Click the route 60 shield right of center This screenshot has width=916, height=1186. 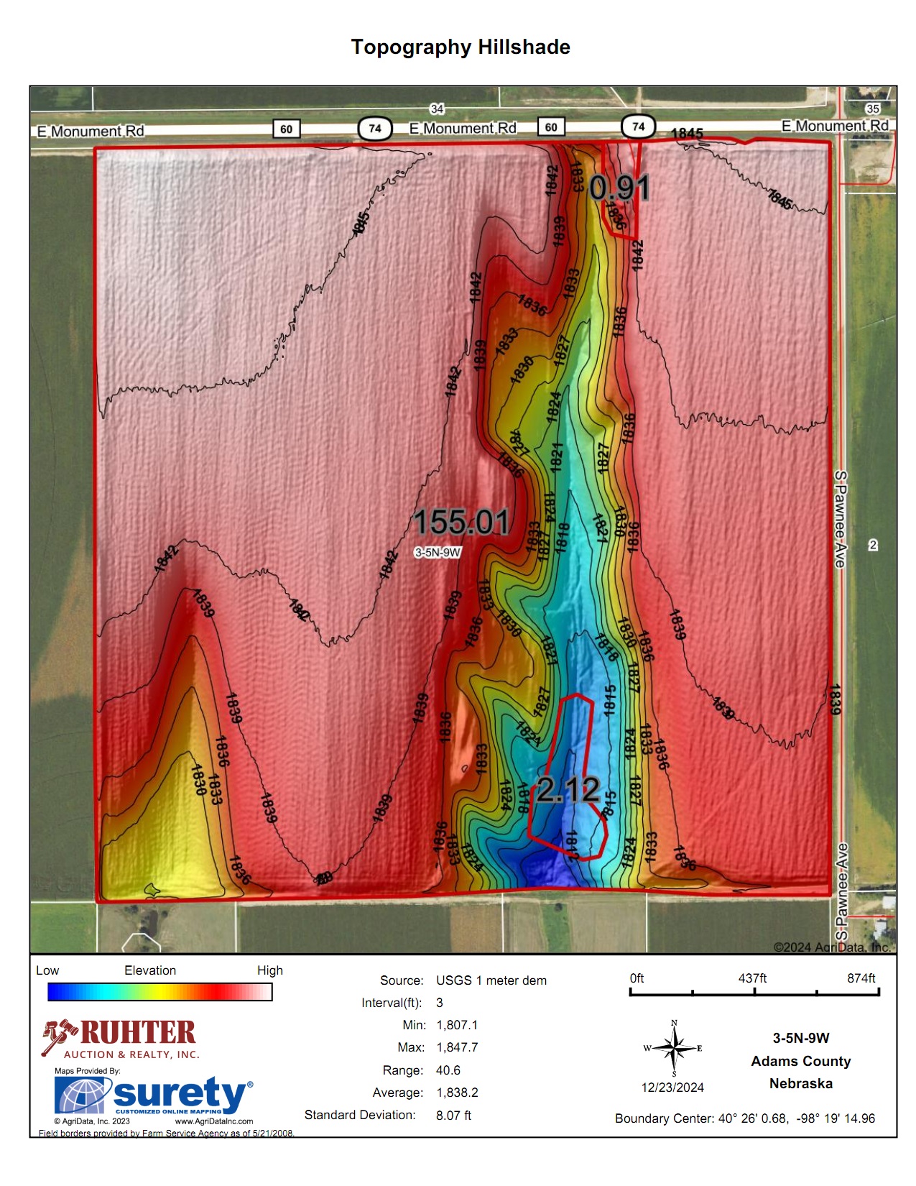(x=551, y=127)
